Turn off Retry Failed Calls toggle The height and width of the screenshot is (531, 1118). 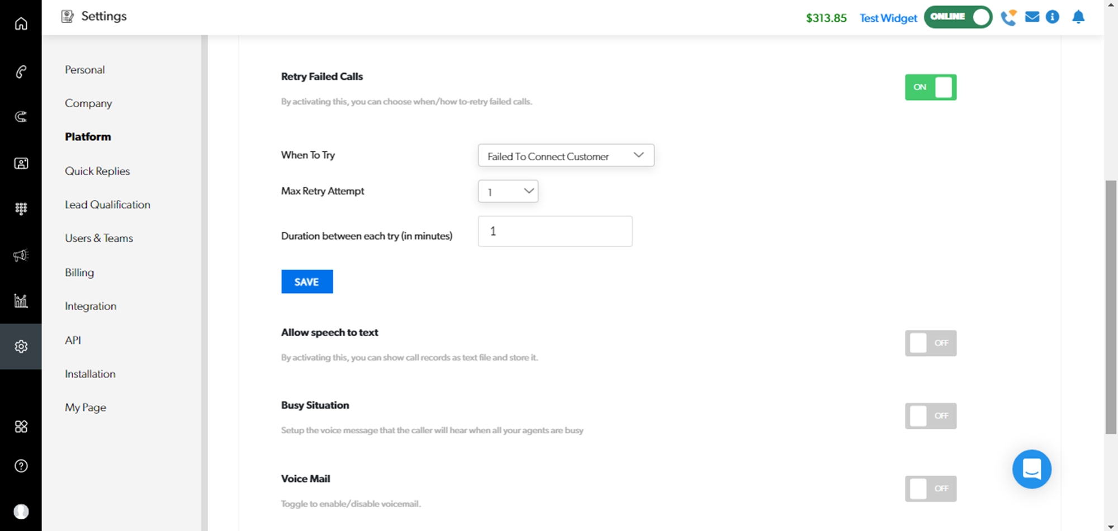[x=930, y=88]
